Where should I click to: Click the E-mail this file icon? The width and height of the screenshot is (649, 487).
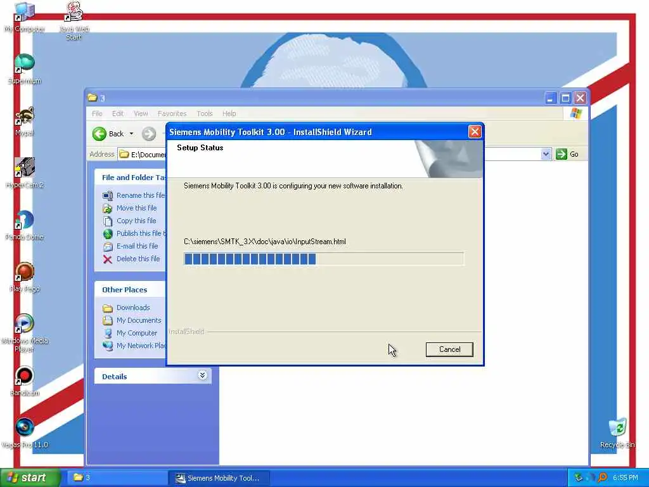coord(108,247)
